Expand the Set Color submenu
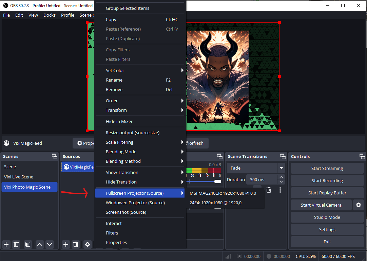The height and width of the screenshot is (261, 367). (140, 70)
